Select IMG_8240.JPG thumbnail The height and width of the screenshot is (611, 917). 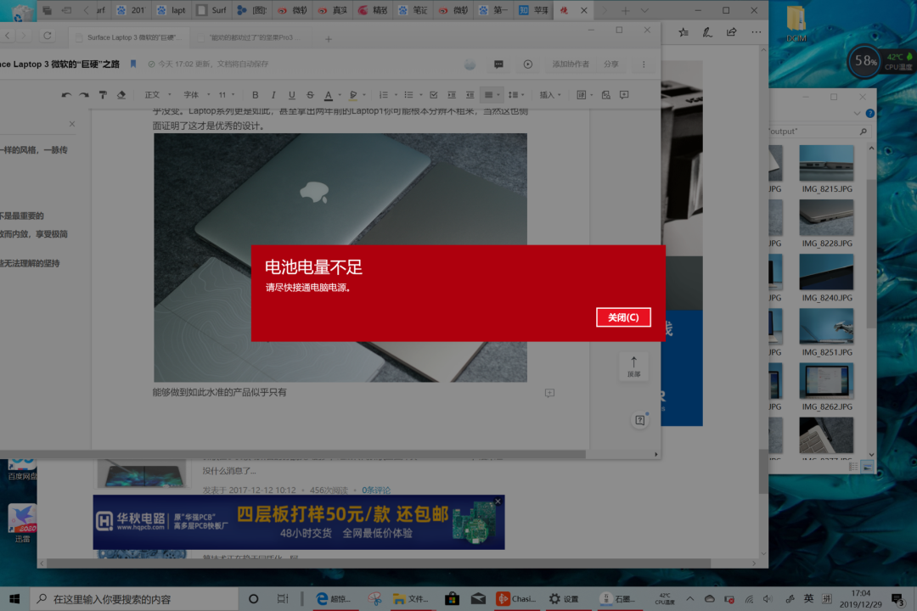826,272
